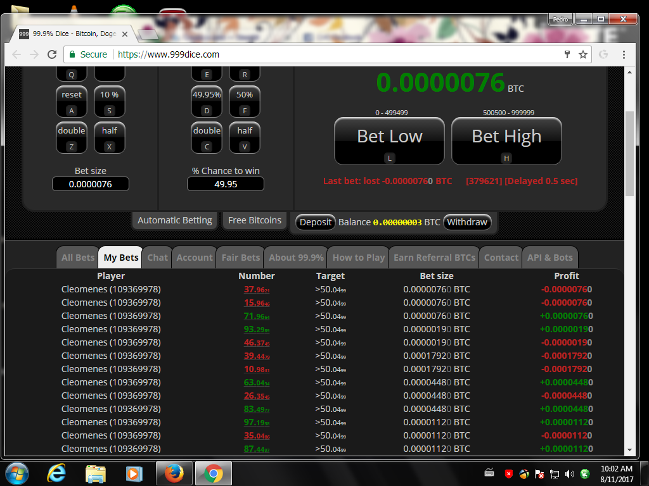Switch to the All Bets tab

[78, 258]
